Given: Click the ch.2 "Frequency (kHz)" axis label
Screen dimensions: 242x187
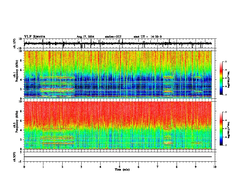Looking at the screenshot, I should pyautogui.click(x=17, y=122).
